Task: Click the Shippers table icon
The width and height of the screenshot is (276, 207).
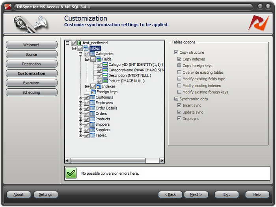Action: pyautogui.click(x=92, y=125)
